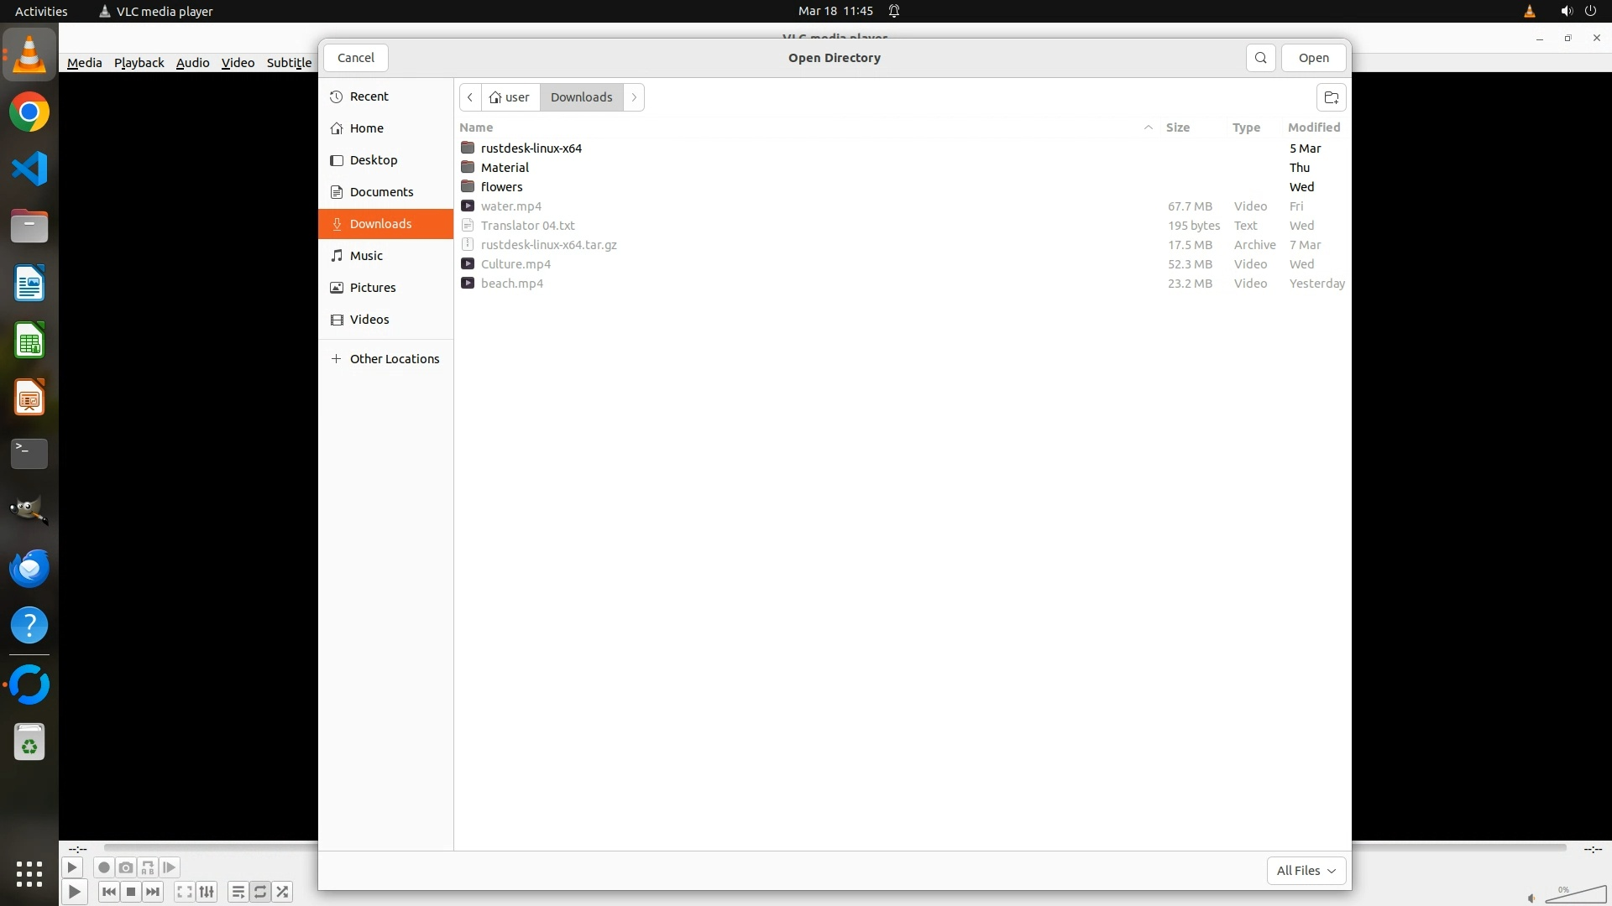Screen dimensions: 1612x906
Task: Select the flowers folder
Action: click(501, 187)
